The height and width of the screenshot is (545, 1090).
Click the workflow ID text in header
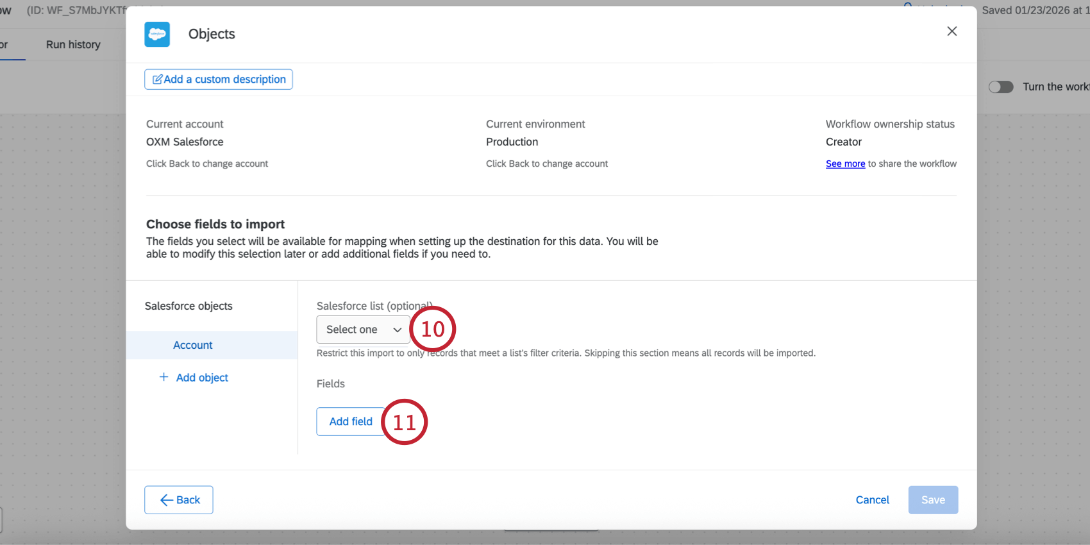pyautogui.click(x=76, y=10)
